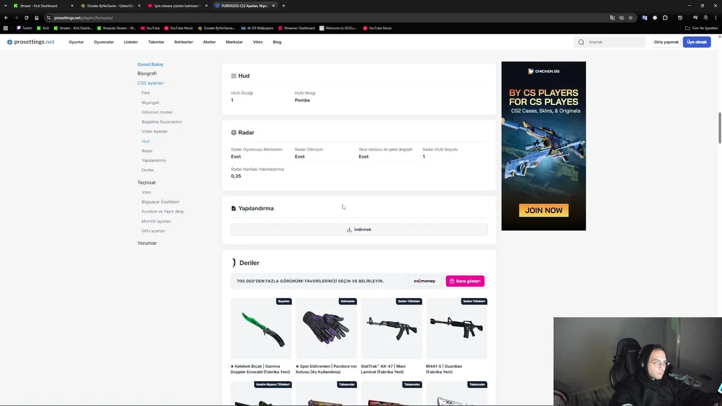
Task: Open the Oyuncular menu
Action: tap(104, 42)
